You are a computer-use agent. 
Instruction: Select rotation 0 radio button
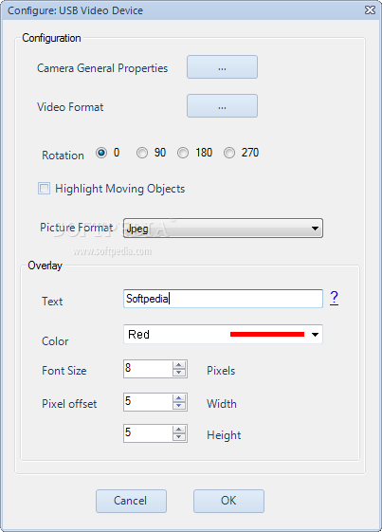click(x=101, y=153)
